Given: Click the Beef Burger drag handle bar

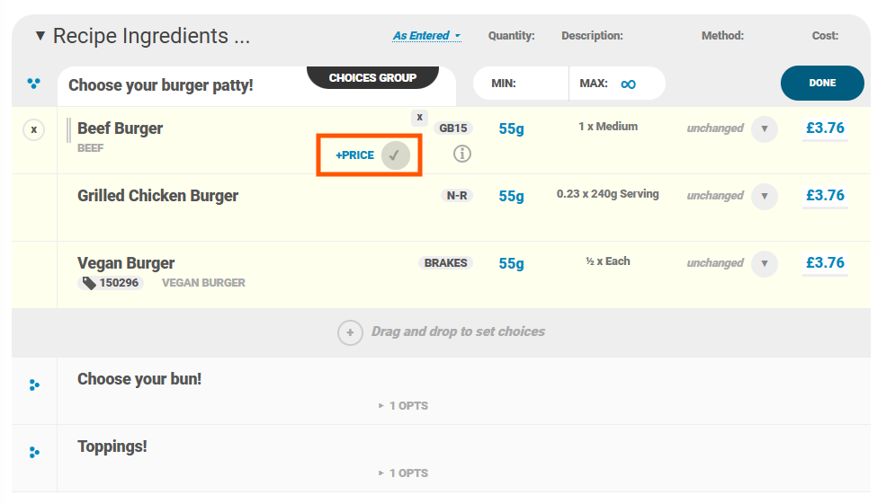Looking at the screenshot, I should click(68, 130).
